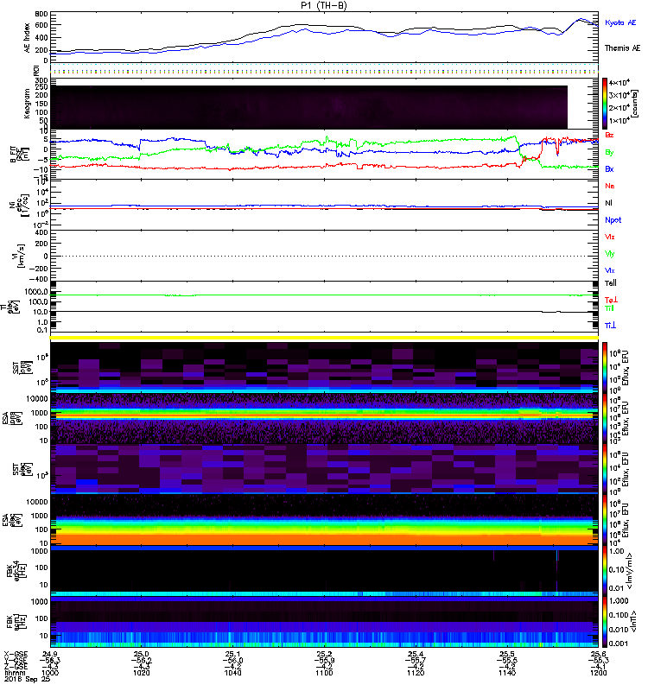The height and width of the screenshot is (691, 648).
Task: Click the green Viy velocity legend label
Action: (x=609, y=254)
